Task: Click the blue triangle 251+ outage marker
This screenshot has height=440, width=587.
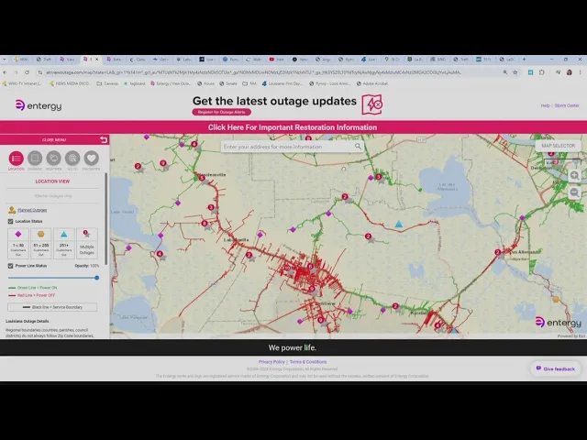Action: pos(399,224)
